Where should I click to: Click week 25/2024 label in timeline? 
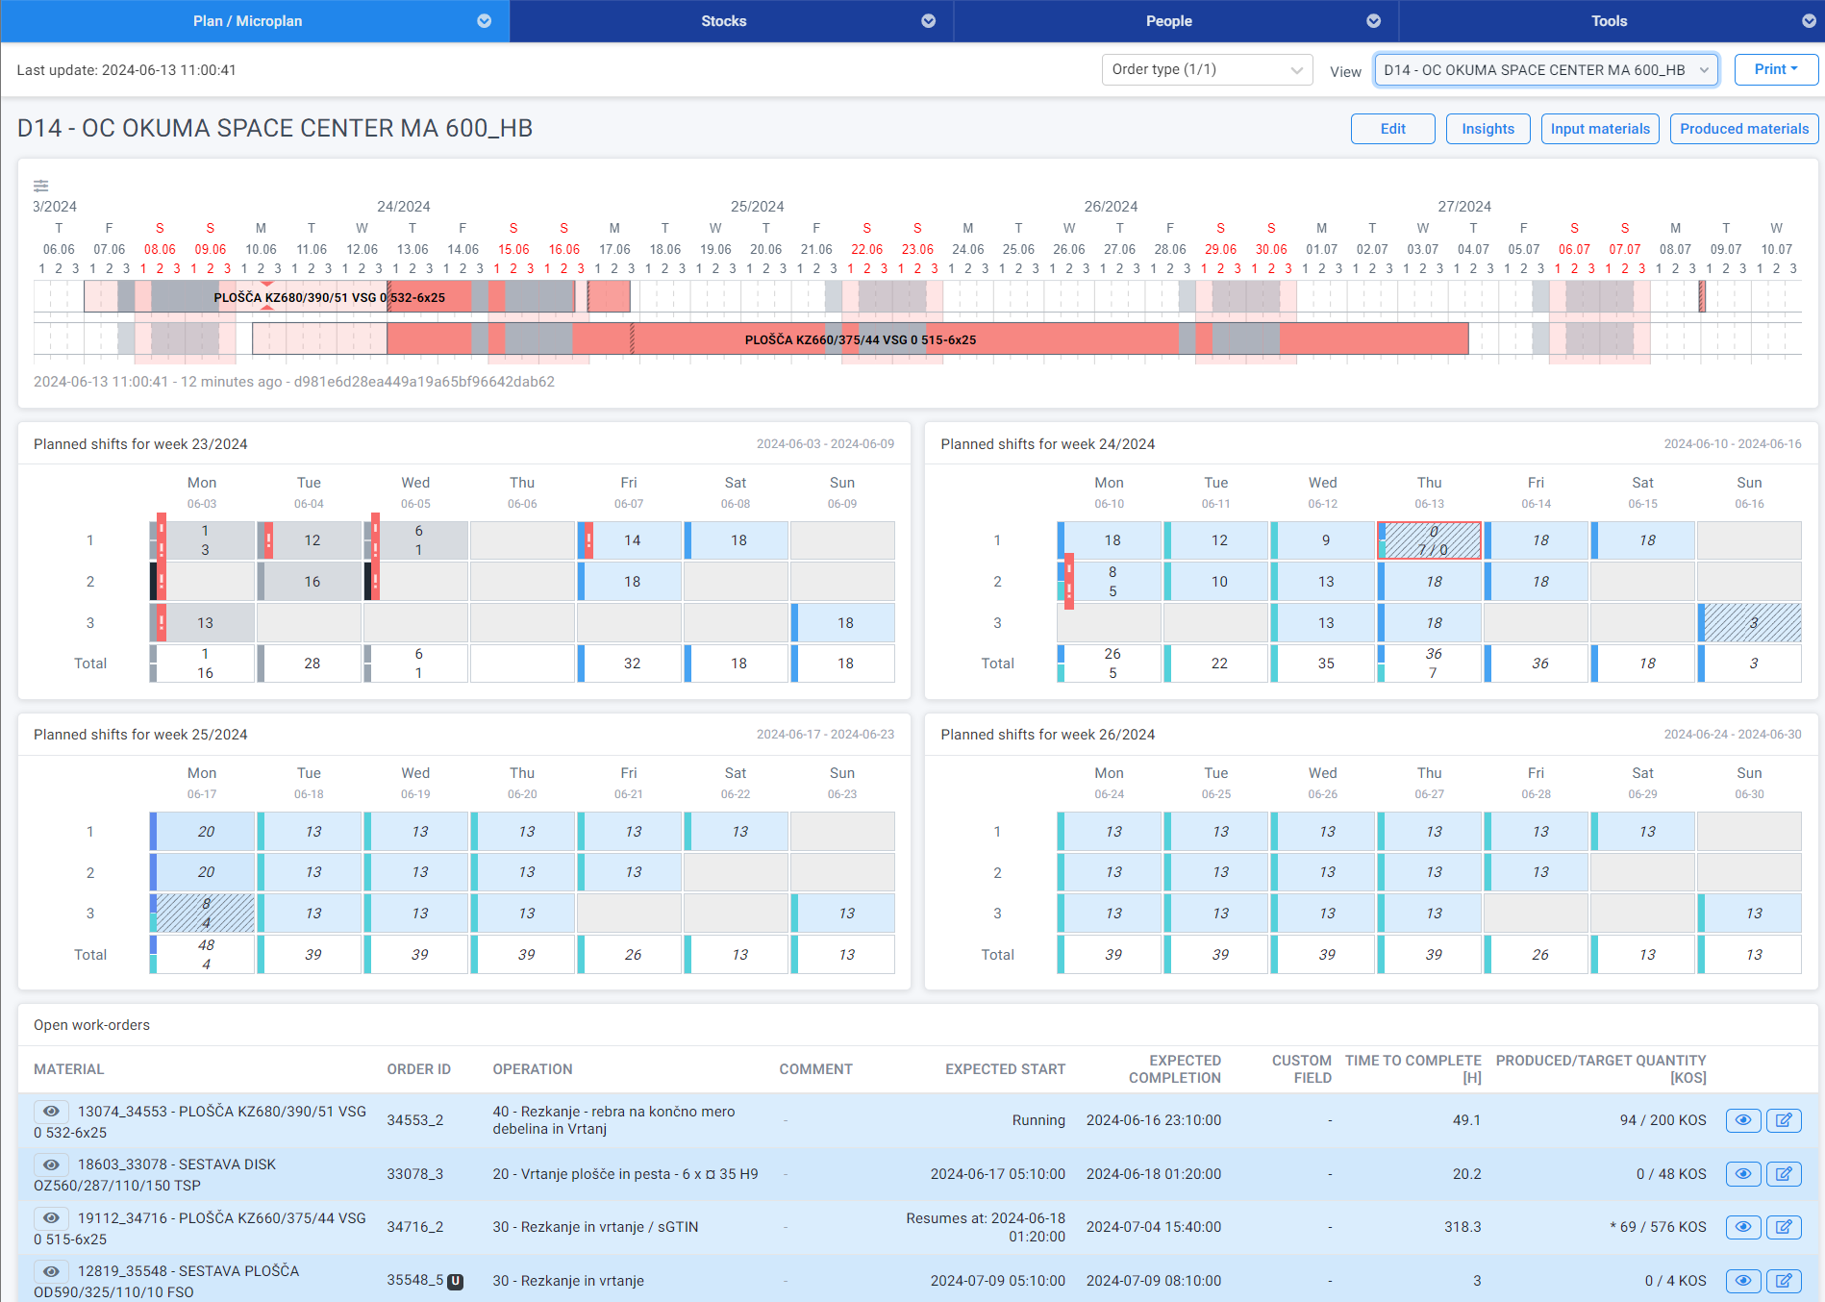pos(757,207)
